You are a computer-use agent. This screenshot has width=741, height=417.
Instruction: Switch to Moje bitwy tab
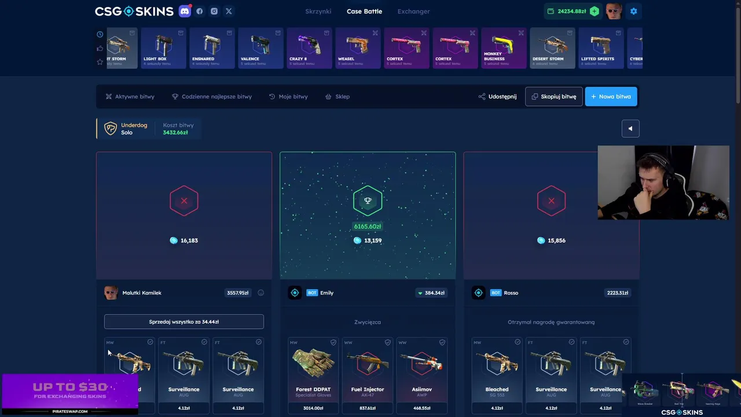point(288,97)
